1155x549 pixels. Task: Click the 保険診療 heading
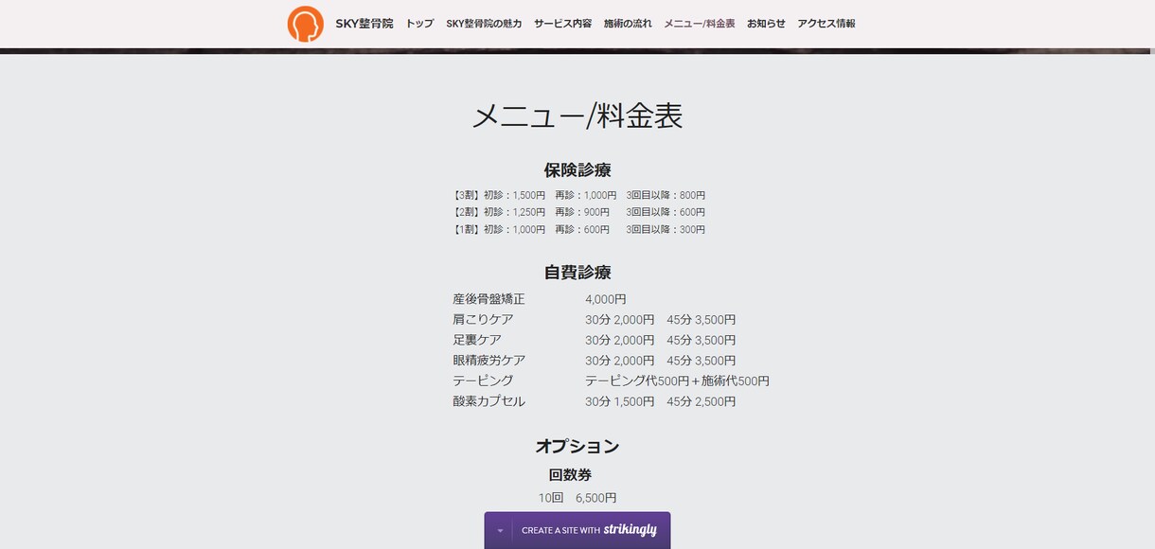(x=577, y=170)
